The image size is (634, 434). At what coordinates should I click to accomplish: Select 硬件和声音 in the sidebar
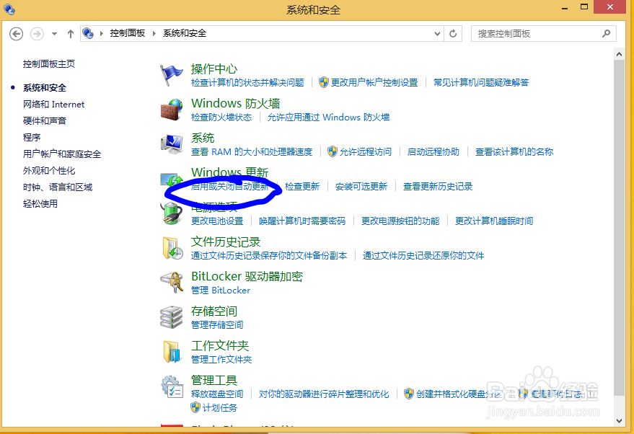(45, 121)
